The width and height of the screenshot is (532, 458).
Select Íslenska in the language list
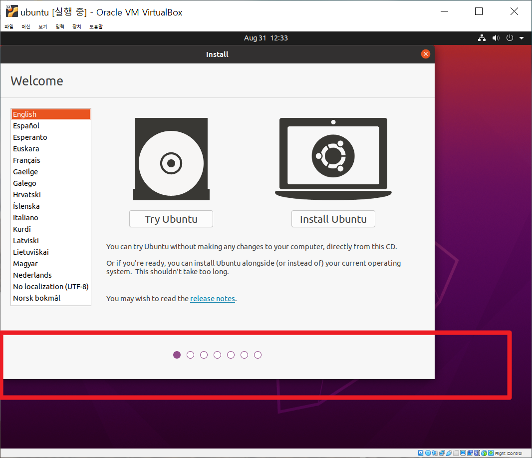[x=51, y=206]
